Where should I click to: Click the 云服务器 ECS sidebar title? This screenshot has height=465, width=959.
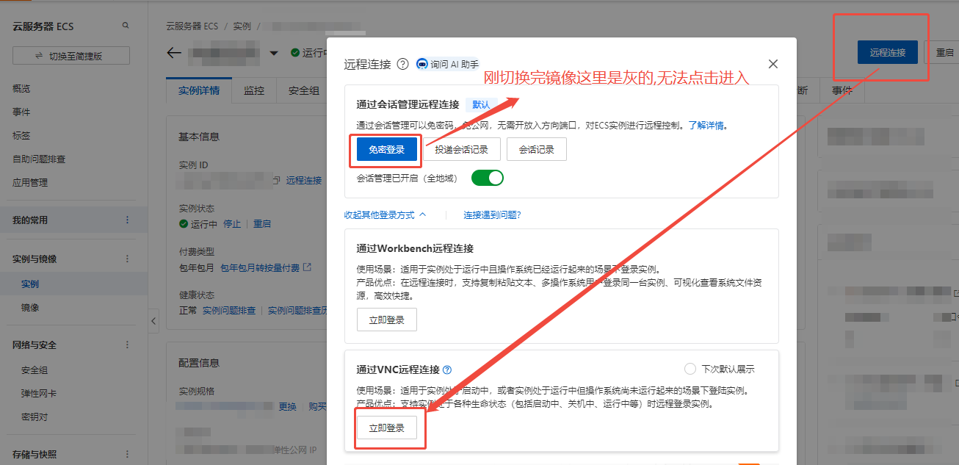click(x=43, y=26)
